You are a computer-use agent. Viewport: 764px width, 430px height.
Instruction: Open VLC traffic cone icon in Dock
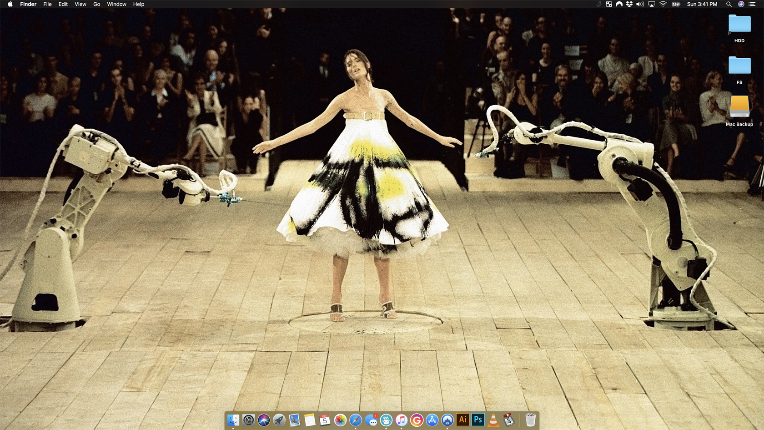tap(493, 420)
